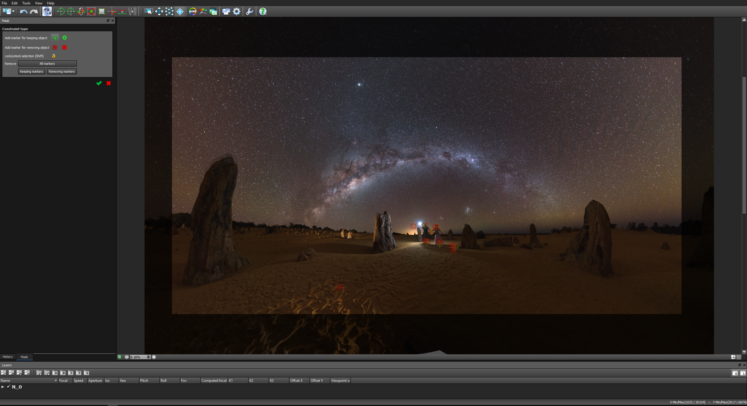
Task: Open the settings gear in the toolbar
Action: click(236, 12)
